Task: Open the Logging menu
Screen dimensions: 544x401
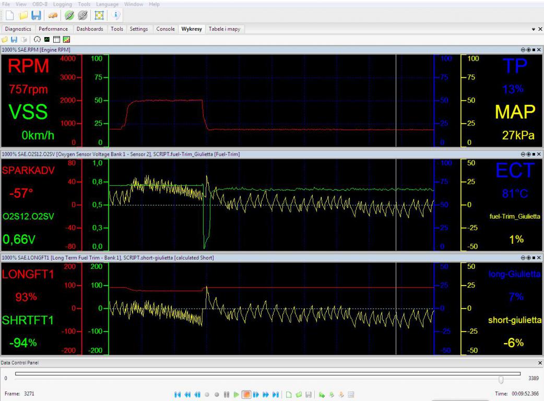Action: point(63,4)
